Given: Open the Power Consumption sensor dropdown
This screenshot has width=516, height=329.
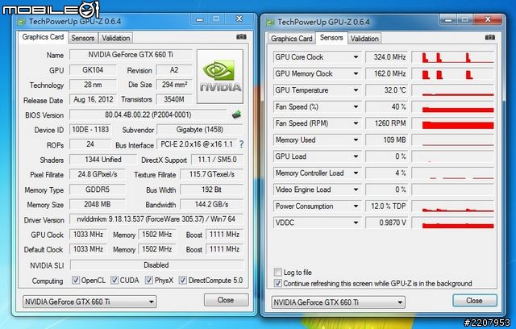Looking at the screenshot, I should click(356, 206).
